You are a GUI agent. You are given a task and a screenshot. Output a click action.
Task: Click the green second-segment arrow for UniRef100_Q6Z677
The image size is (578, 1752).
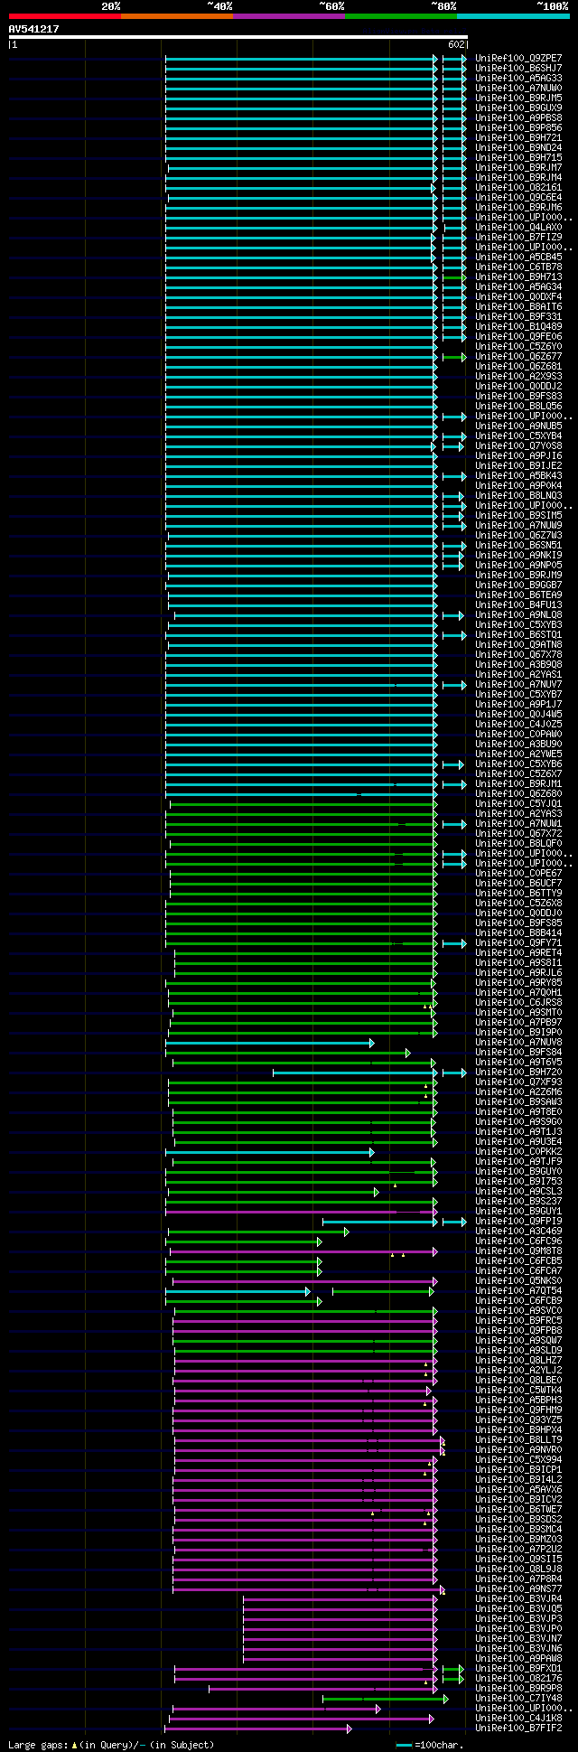pyautogui.click(x=454, y=357)
